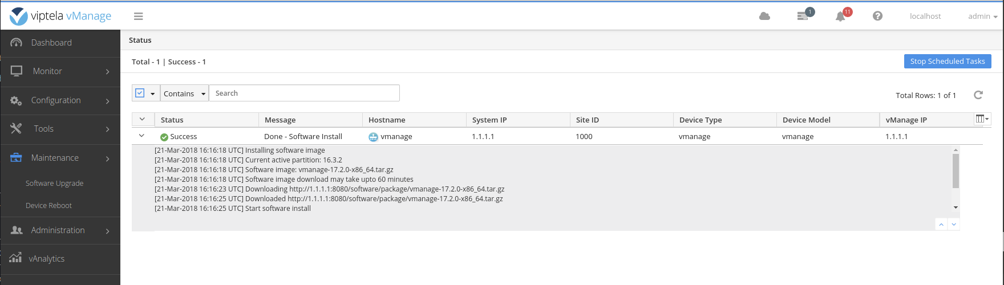Open the cloud status icon
The width and height of the screenshot is (1004, 285).
[x=764, y=16]
